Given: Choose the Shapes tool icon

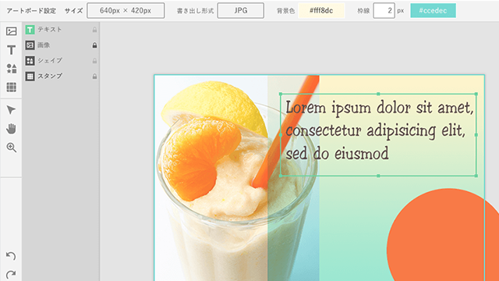Looking at the screenshot, I should tap(12, 69).
